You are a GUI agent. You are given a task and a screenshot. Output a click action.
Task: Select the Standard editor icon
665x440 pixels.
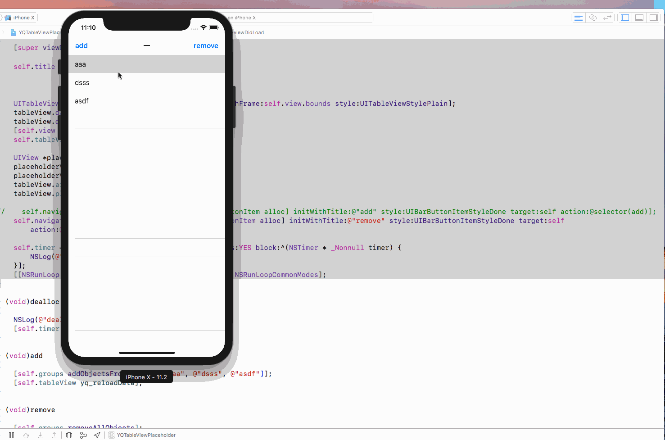(579, 18)
